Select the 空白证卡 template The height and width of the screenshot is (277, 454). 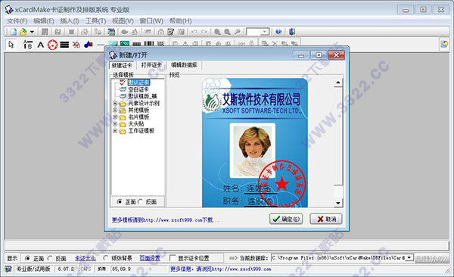tap(138, 89)
